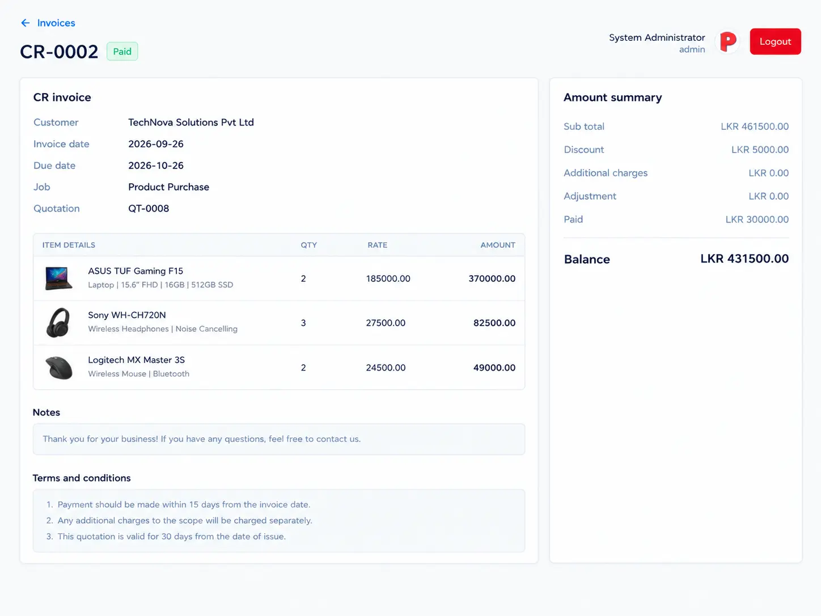Click the QTY column header

click(309, 245)
